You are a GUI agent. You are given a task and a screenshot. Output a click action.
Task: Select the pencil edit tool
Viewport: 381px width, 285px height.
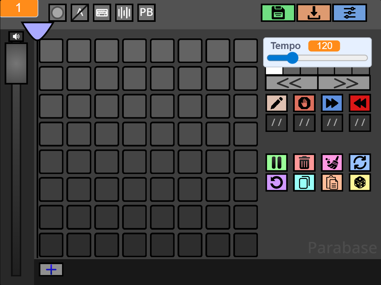pos(276,103)
